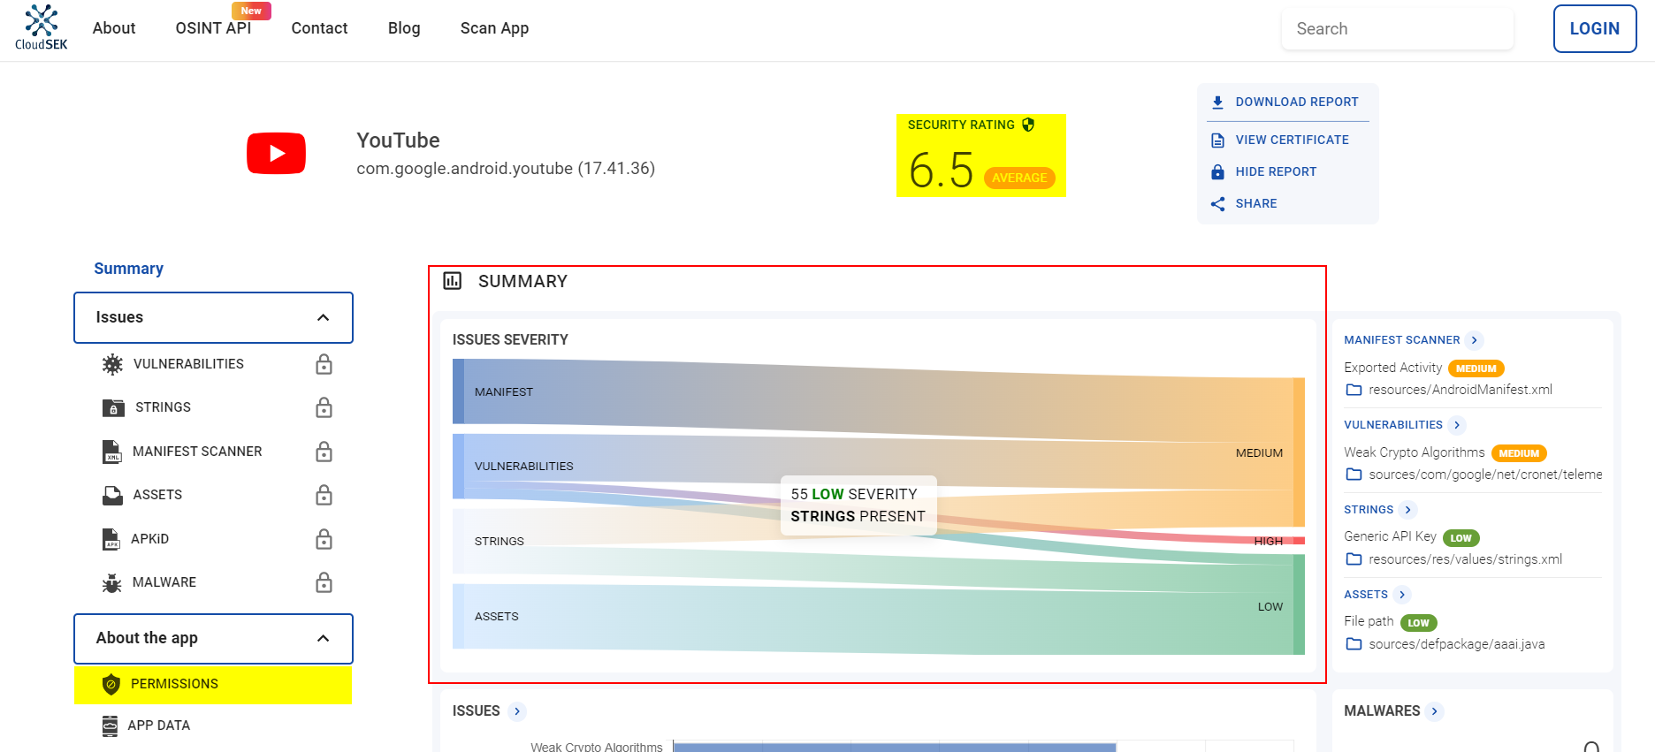Collapse the About the app section
Image resolution: width=1655 pixels, height=752 pixels.
(324, 638)
